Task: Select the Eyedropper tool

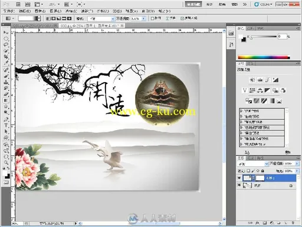Action: pyautogui.click(x=6, y=63)
